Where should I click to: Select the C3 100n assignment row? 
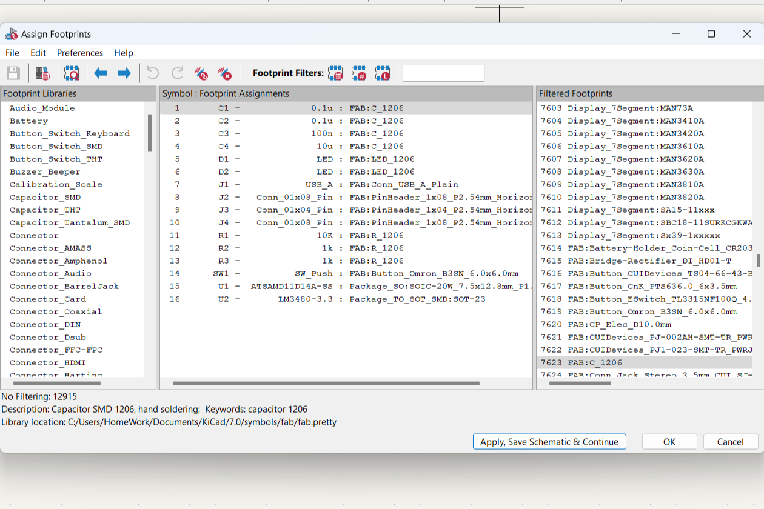point(346,133)
